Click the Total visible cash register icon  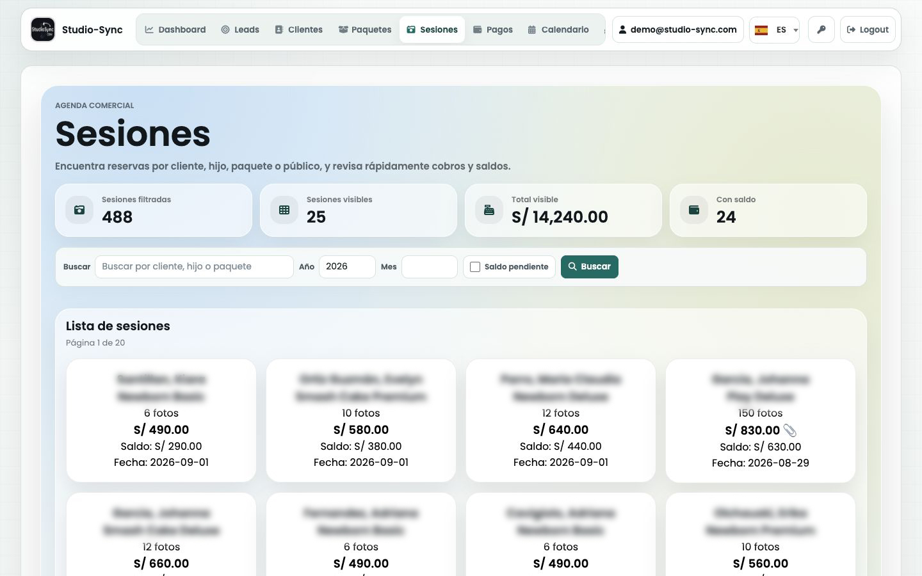click(489, 210)
